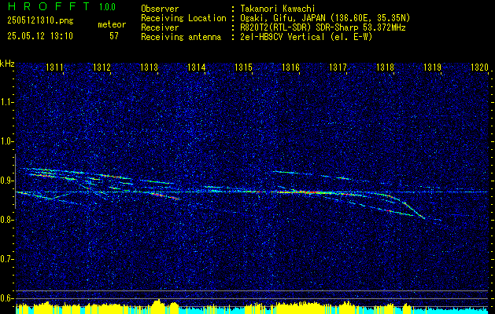Screen dimensions: 495x314
Task: Click the 1312 time axis marker
Action: (x=102, y=67)
